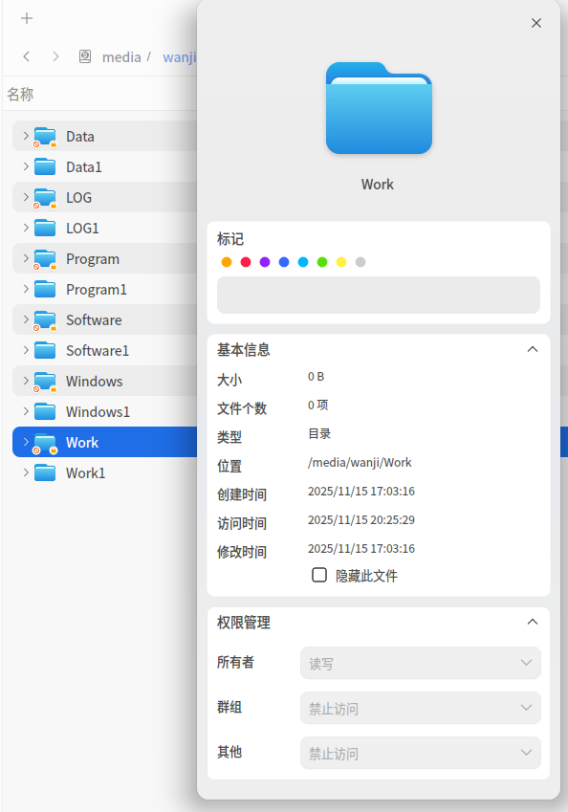This screenshot has height=812, width=568.
Task: Check the 隐藏此文件 checkbox
Action: 319,575
